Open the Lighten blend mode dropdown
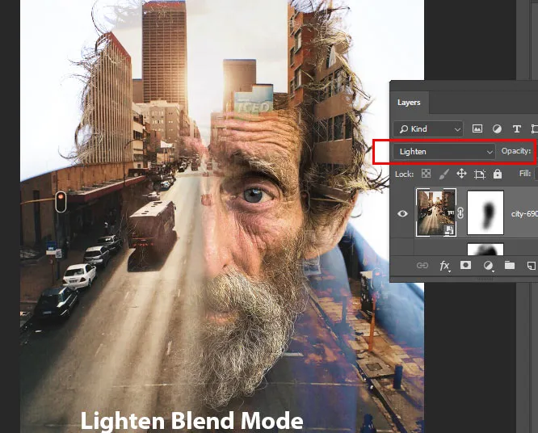Viewport: 538px width, 433px height. click(444, 152)
